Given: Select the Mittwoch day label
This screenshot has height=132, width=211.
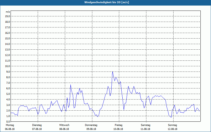Looking at the screenshot, I should click(64, 125).
